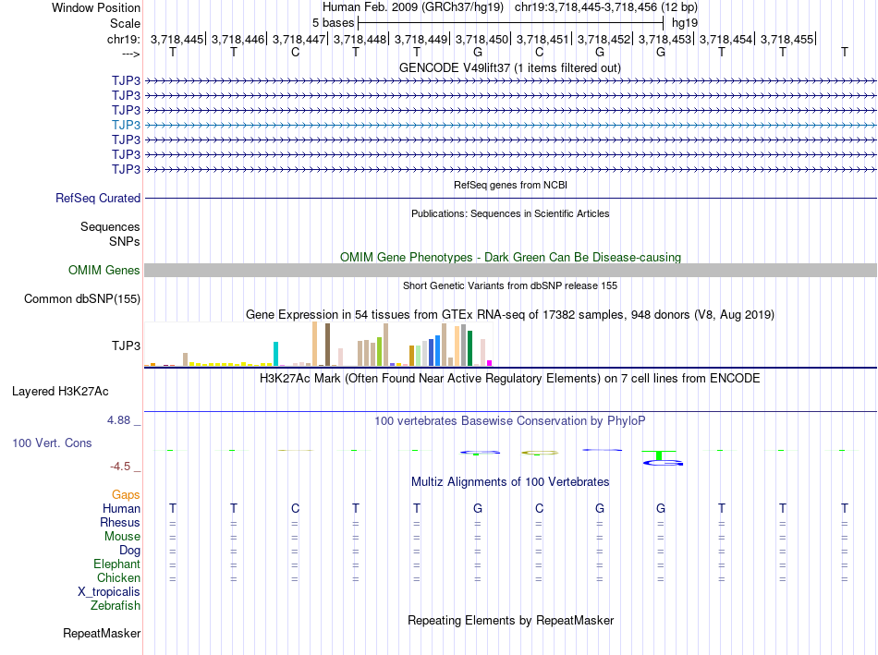Click the Window Position label

[96, 7]
